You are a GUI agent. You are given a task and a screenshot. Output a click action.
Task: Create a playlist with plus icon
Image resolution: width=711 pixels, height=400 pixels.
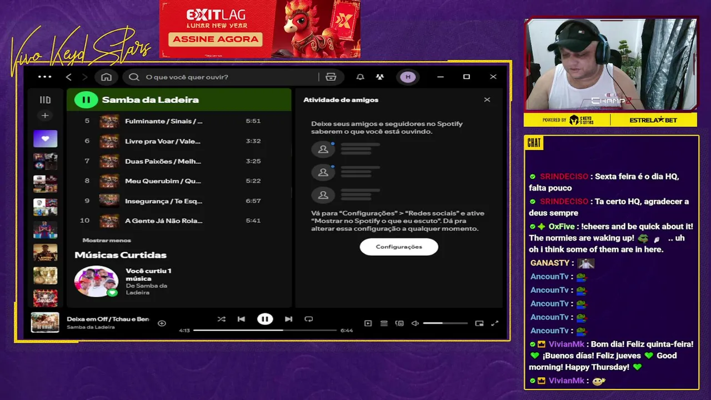[x=45, y=116]
